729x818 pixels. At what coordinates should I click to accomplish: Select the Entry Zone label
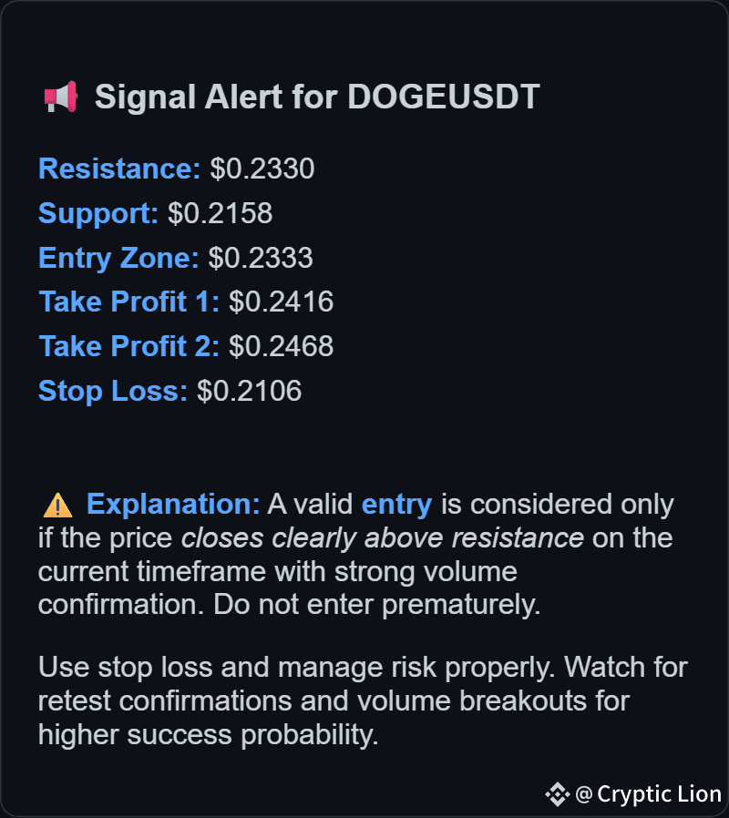point(118,258)
